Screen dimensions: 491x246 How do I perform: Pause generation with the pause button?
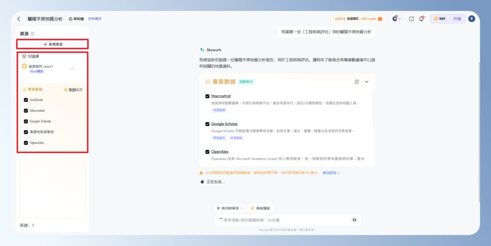coord(354,220)
